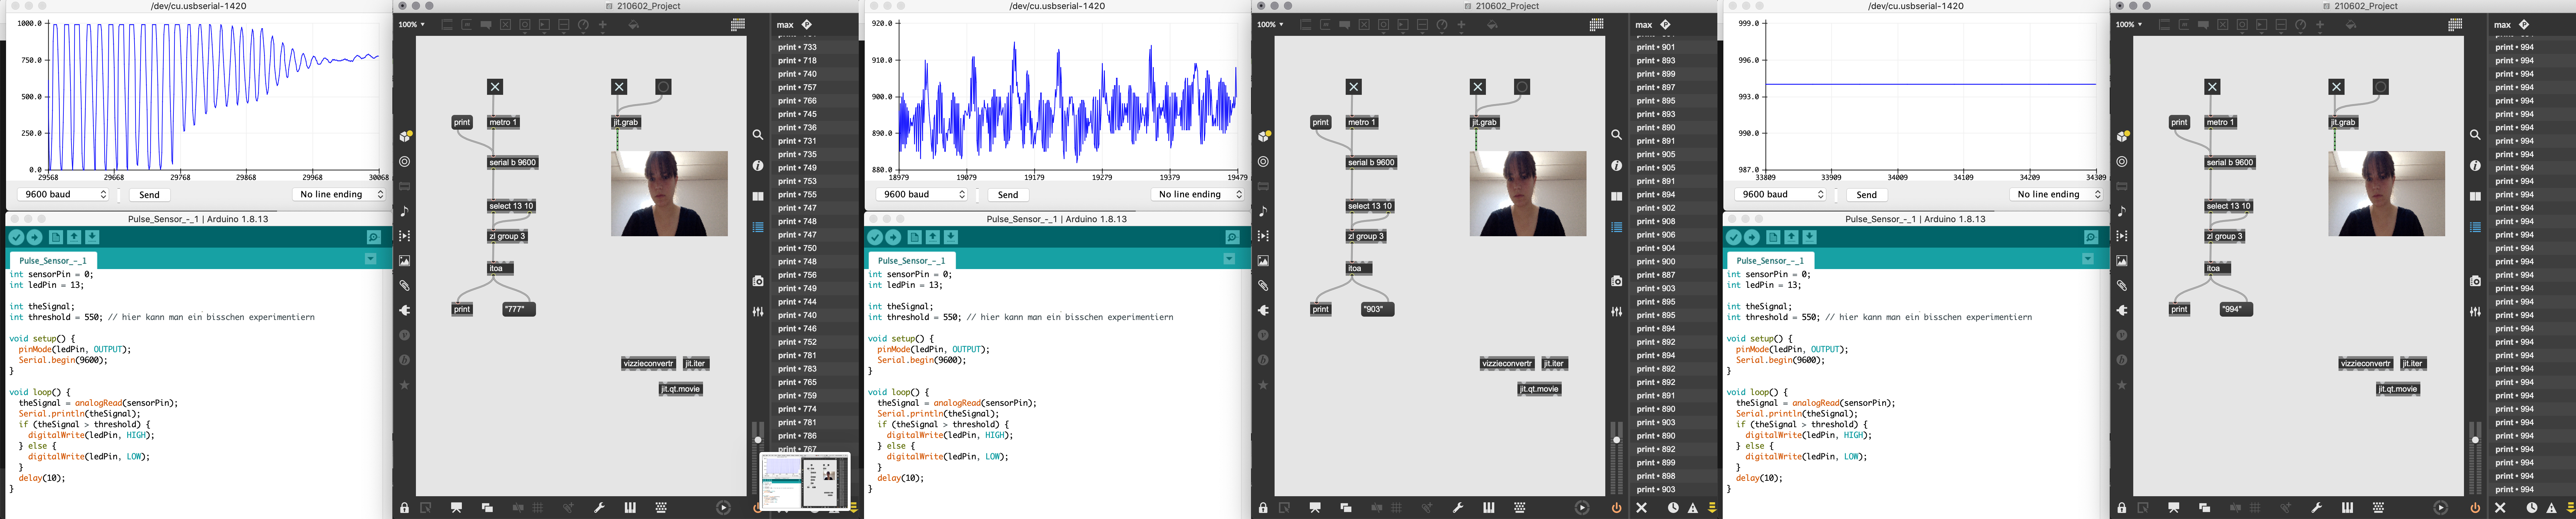Toggle the X above jit.grab in "777" patch
This screenshot has width=2576, height=519.
point(619,87)
